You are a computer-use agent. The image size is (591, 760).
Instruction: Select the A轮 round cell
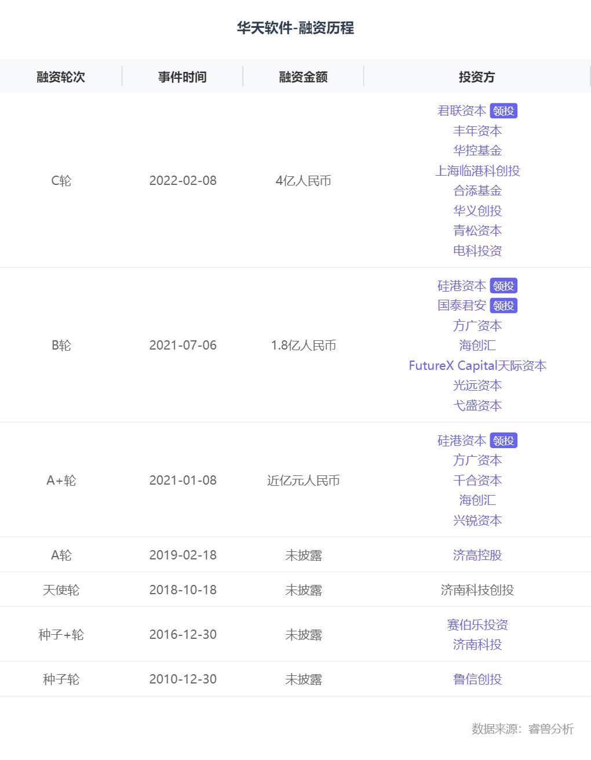click(x=61, y=555)
